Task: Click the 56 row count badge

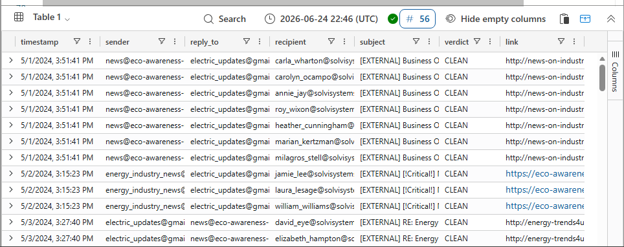Action: point(418,19)
